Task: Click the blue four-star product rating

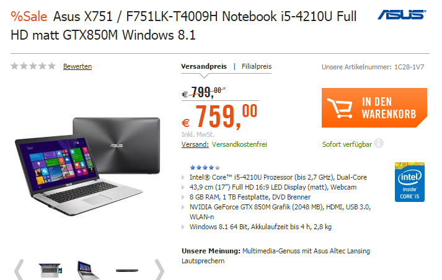Action: (205, 168)
